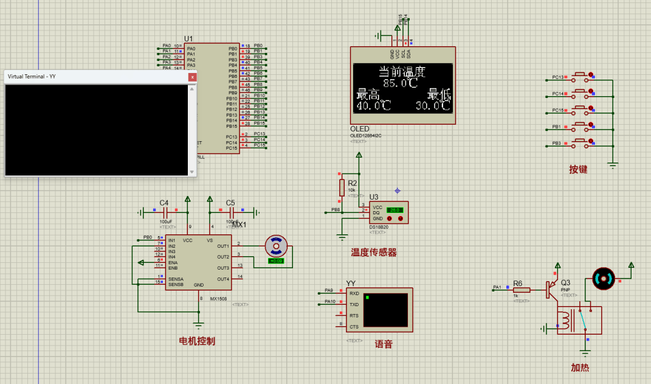The width and height of the screenshot is (651, 384).
Task: Select the DC motor on MX1508 output
Action: coord(277,246)
